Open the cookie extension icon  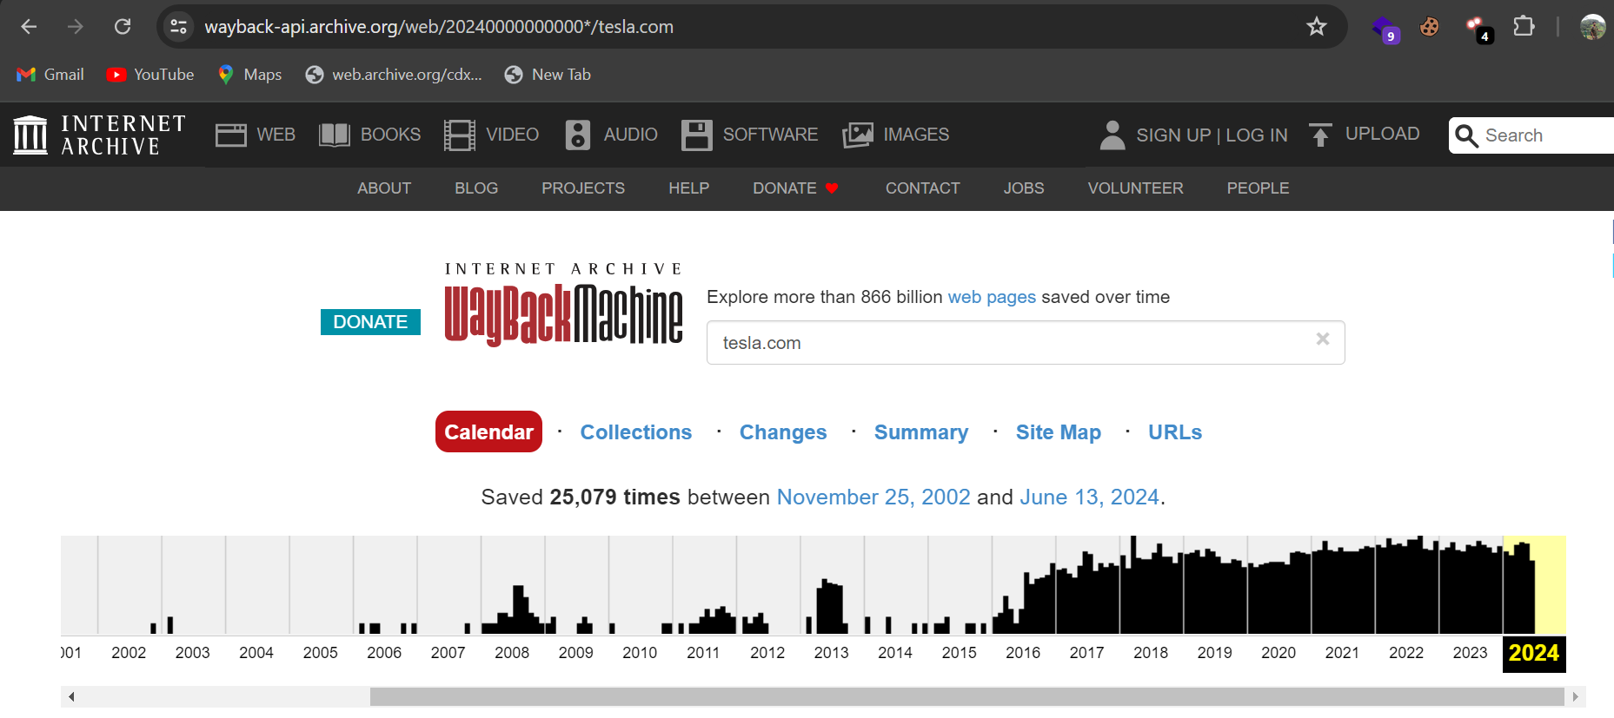[1430, 27]
